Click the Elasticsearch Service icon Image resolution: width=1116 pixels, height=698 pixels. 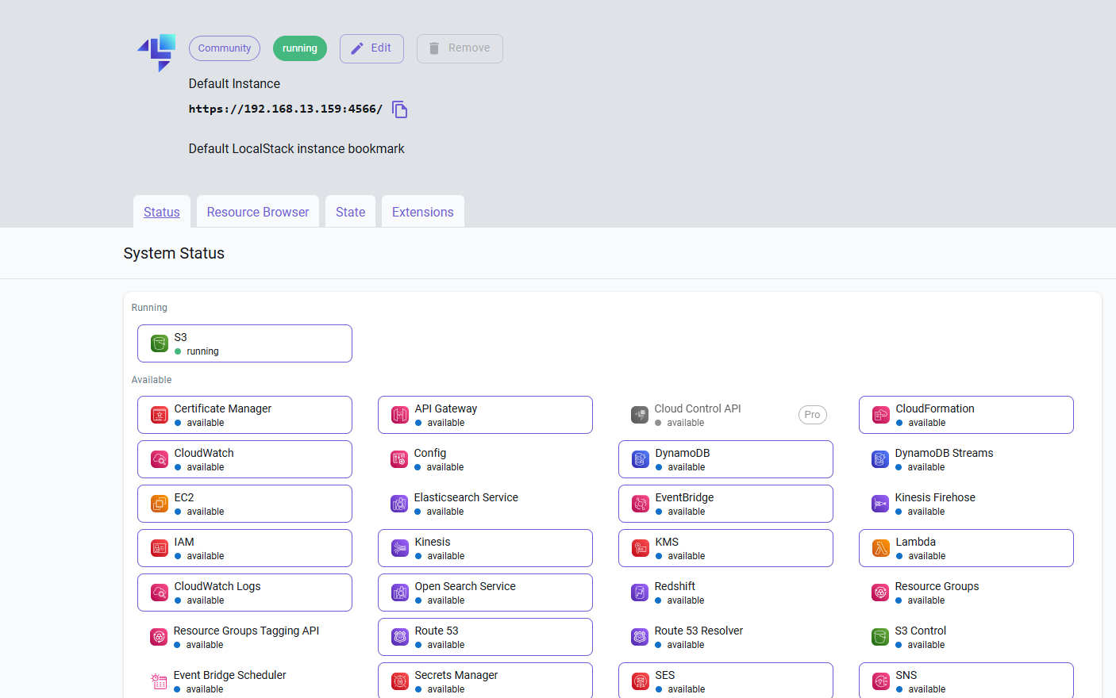399,504
